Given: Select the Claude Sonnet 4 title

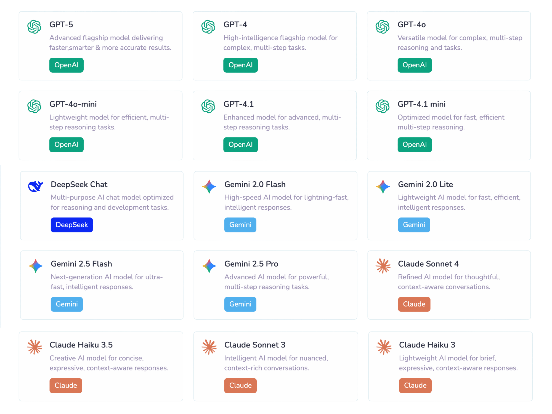Looking at the screenshot, I should (x=428, y=264).
